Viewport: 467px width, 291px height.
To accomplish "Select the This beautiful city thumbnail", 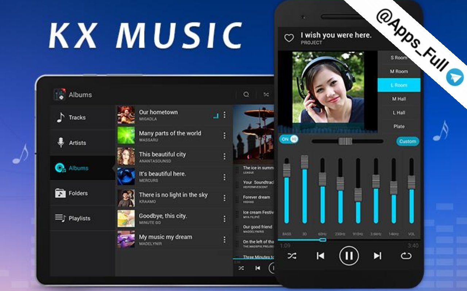I will pos(126,156).
